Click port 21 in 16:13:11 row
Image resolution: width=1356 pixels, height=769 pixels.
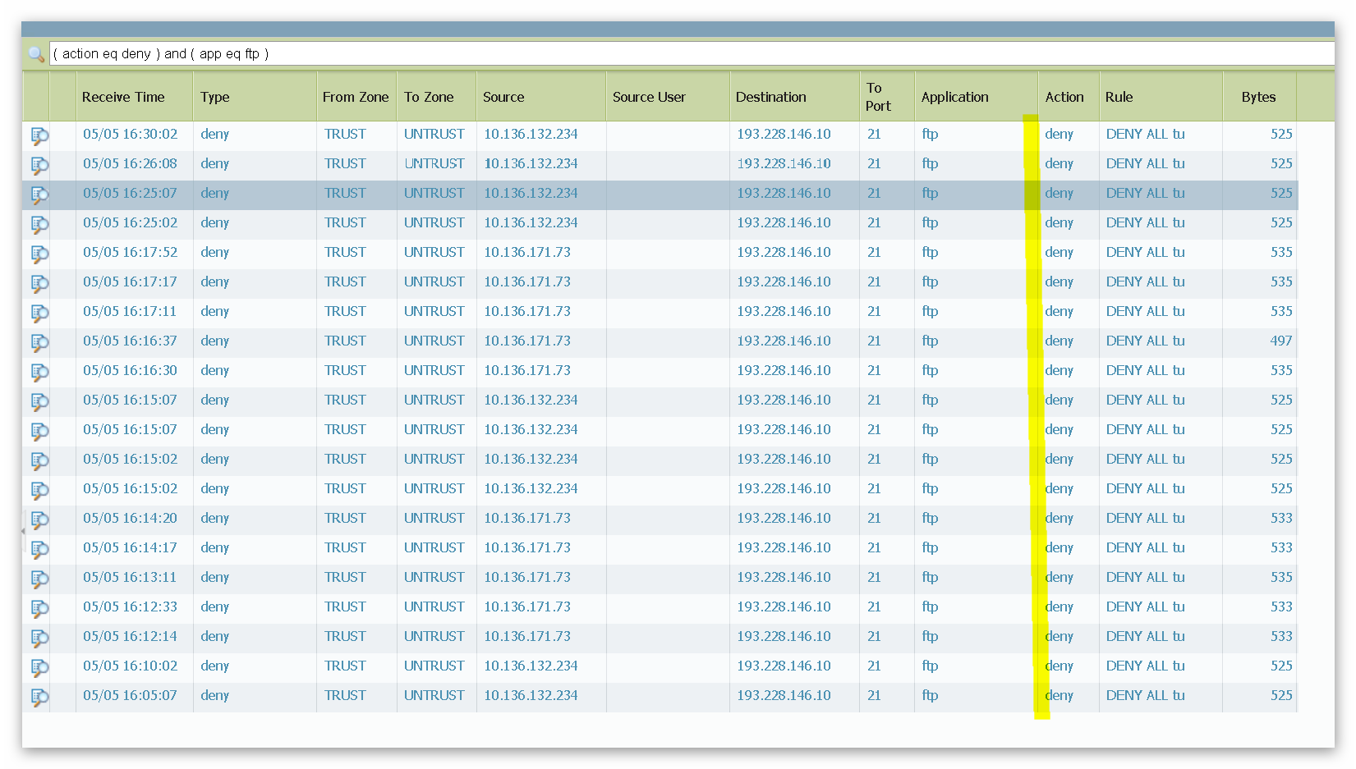click(874, 577)
